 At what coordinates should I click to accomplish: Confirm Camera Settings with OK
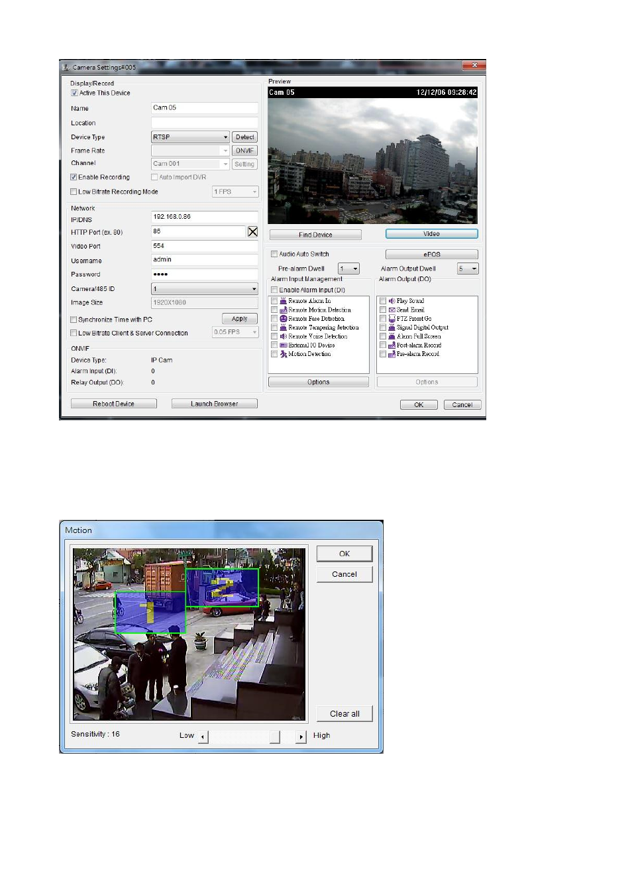[419, 405]
